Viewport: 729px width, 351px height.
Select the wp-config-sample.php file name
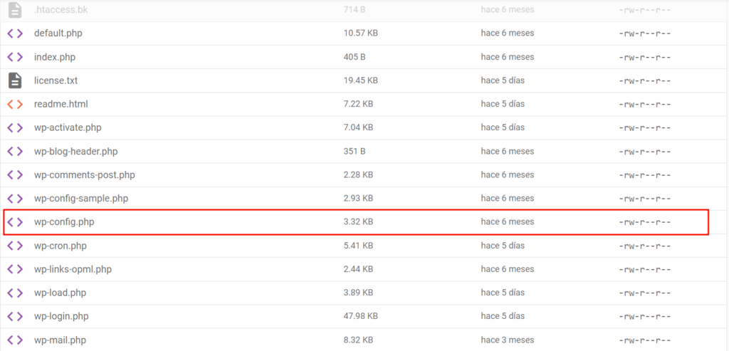[x=81, y=199]
